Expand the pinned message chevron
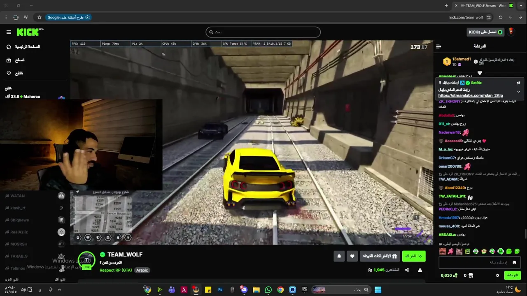 click(518, 92)
